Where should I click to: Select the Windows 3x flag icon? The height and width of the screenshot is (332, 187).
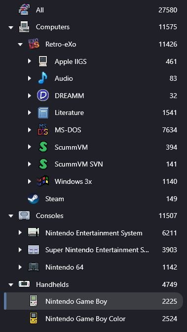point(43,181)
